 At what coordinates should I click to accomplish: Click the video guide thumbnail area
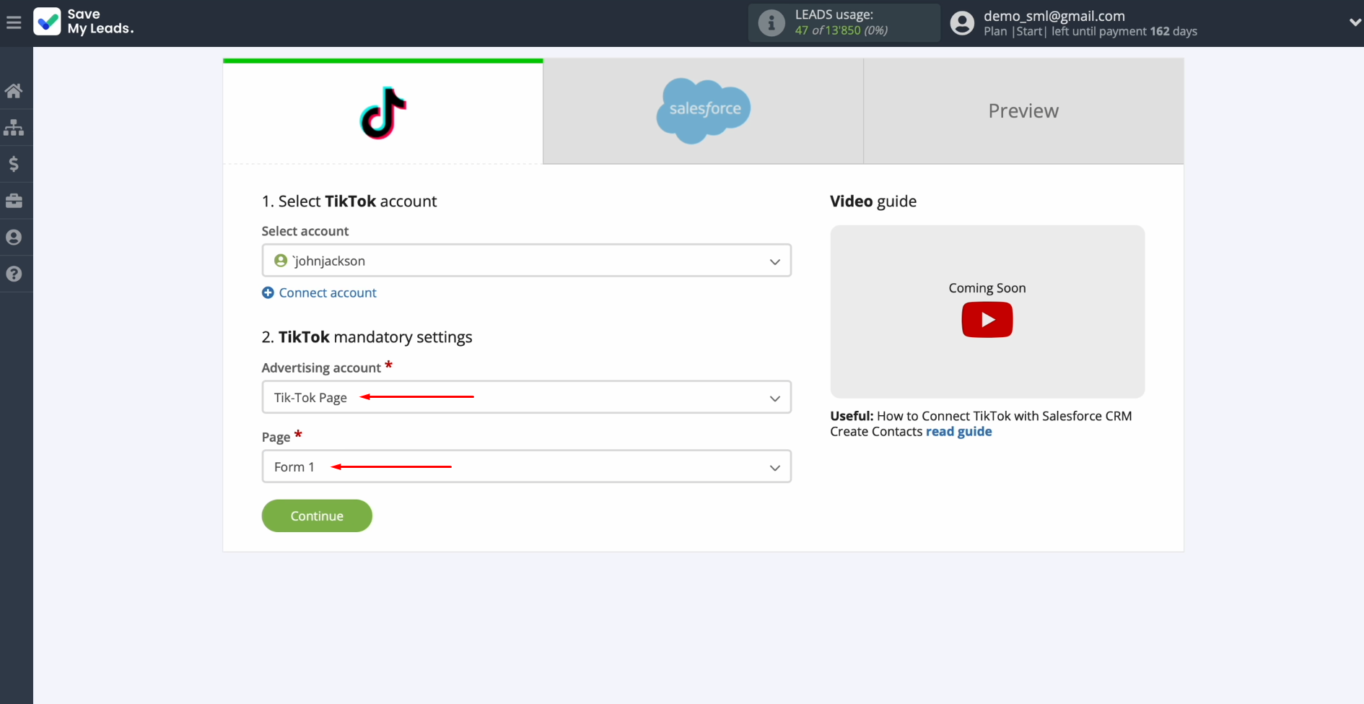(x=987, y=312)
